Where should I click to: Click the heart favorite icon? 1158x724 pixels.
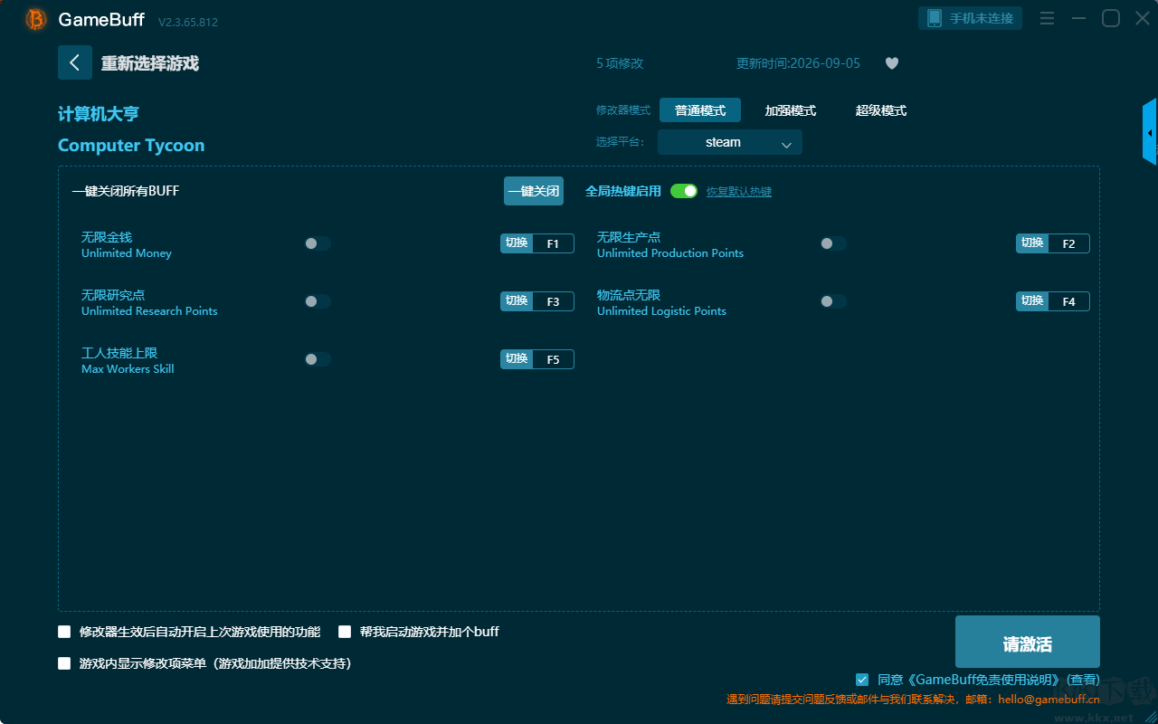(892, 63)
